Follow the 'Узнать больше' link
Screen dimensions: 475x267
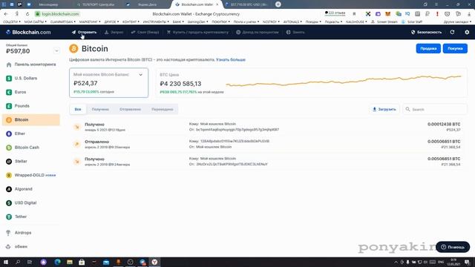[x=231, y=59]
